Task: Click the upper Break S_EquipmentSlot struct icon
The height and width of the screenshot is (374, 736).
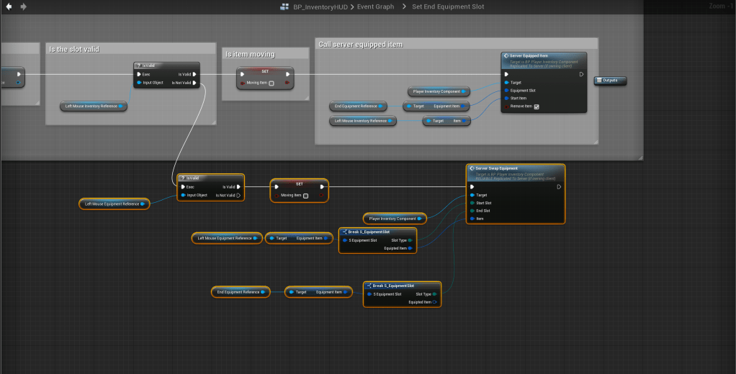Action: point(344,232)
